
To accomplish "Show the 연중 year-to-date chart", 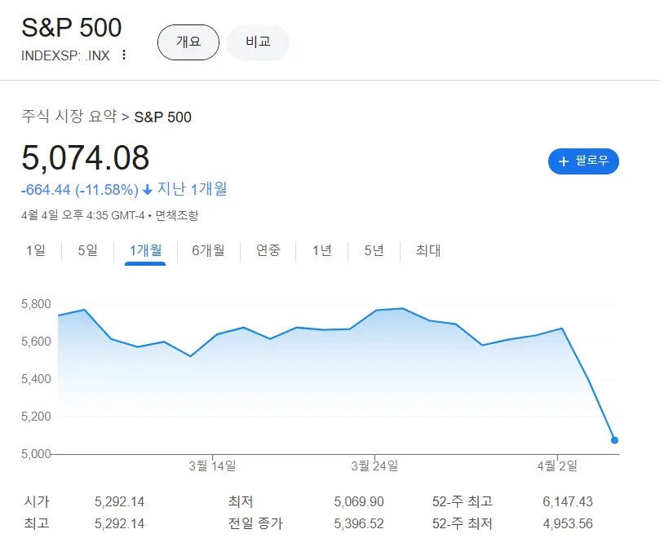I will 268,250.
